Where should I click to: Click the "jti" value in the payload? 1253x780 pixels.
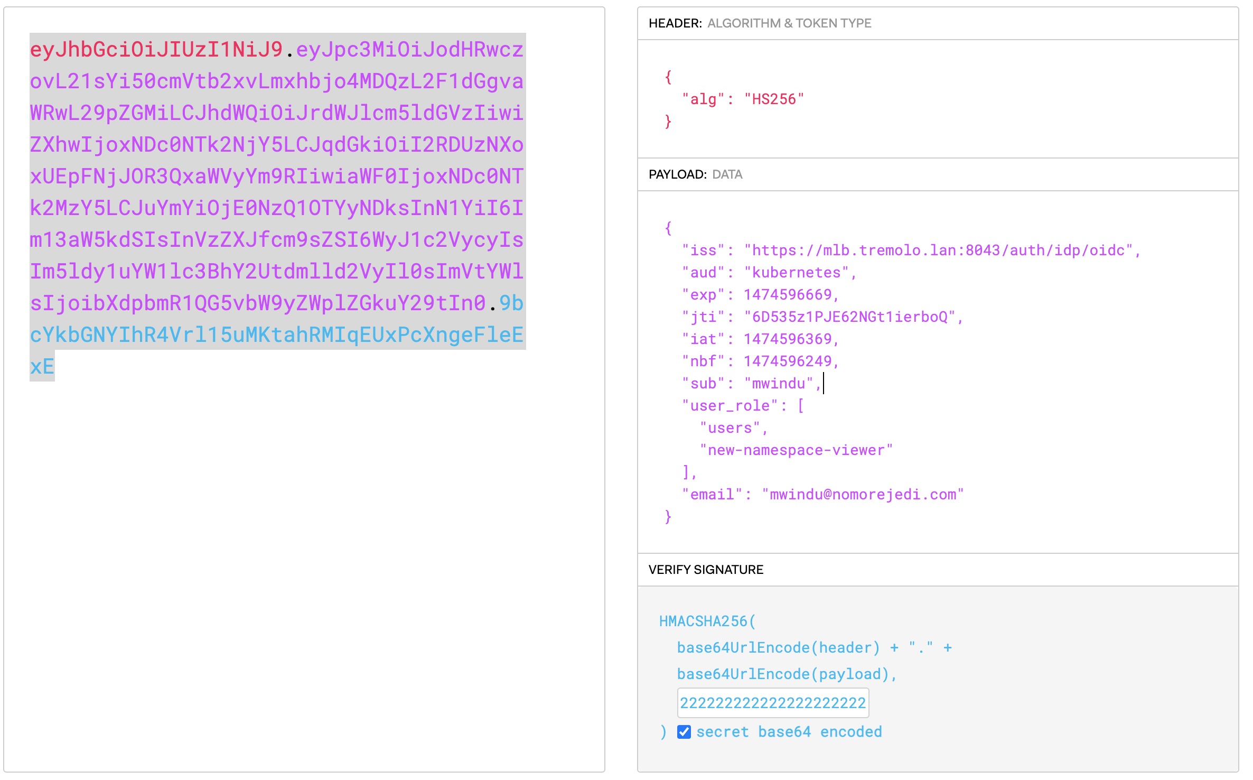[x=849, y=317]
